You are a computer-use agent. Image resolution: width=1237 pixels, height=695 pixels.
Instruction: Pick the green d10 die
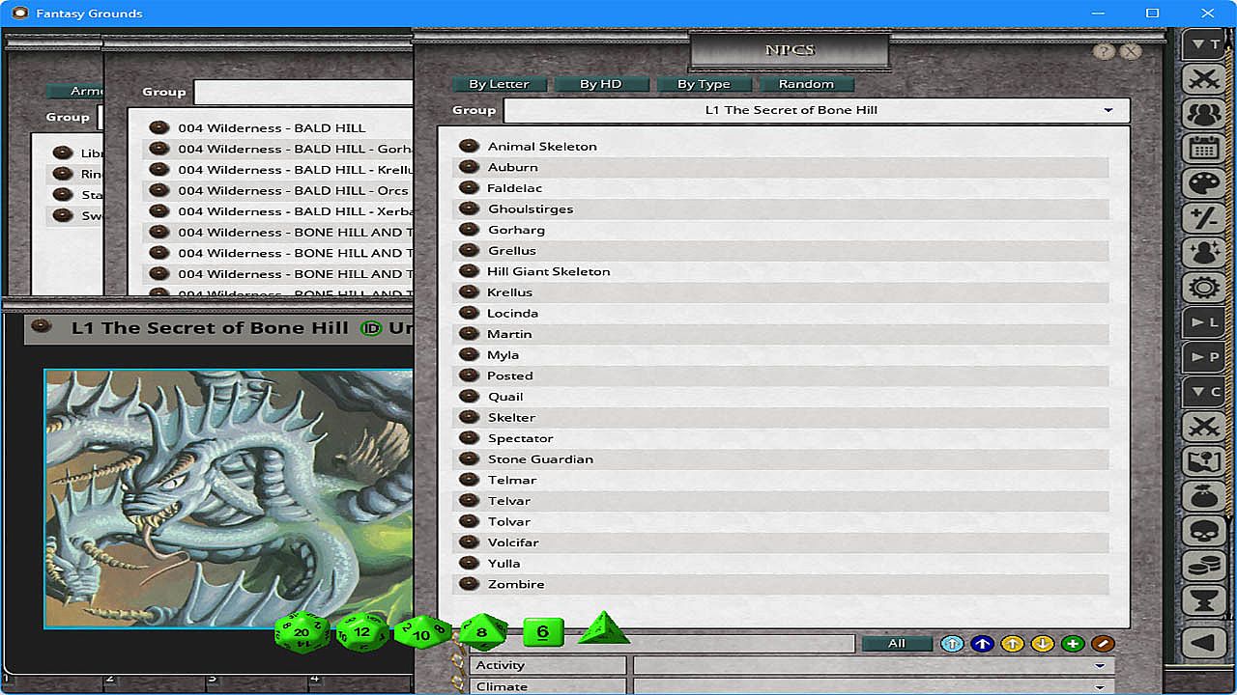[x=421, y=633]
